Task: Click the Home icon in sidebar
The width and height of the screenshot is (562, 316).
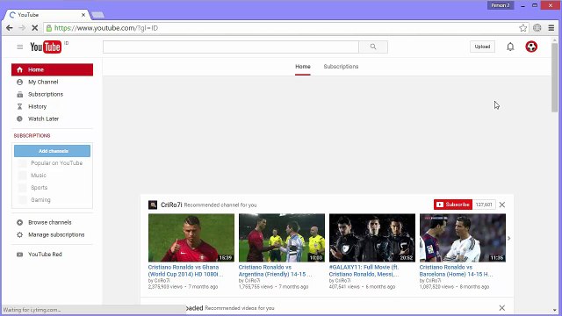Action: [x=19, y=70]
